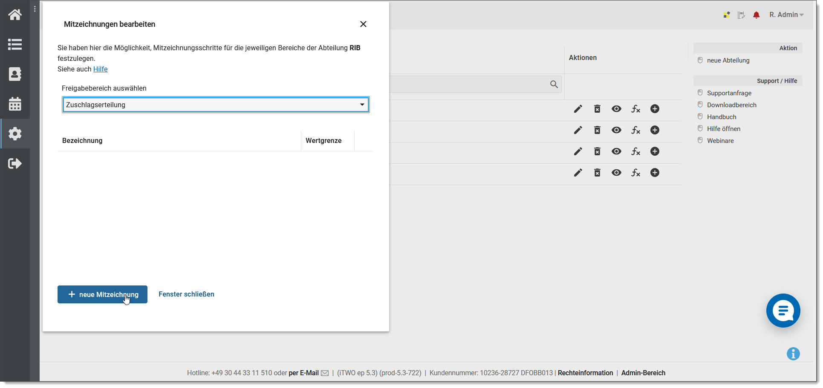823x388 pixels.
Task: Click Admin-Bereich in footer
Action: pos(643,373)
